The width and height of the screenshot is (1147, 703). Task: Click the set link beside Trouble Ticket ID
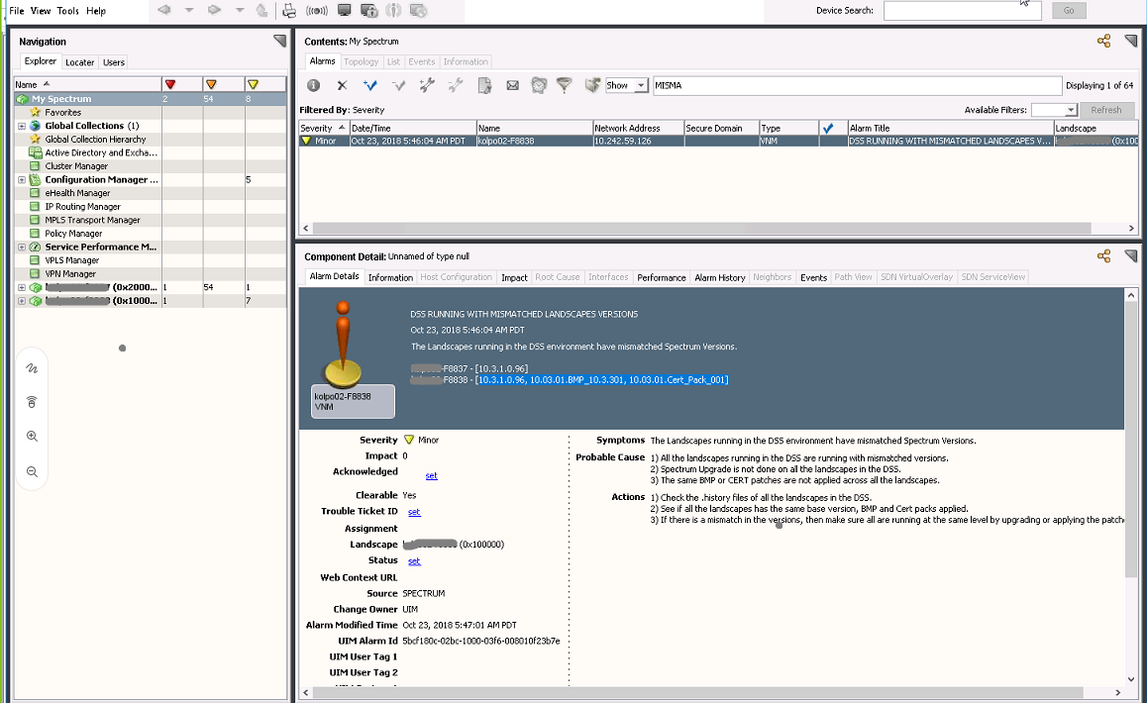coord(414,513)
